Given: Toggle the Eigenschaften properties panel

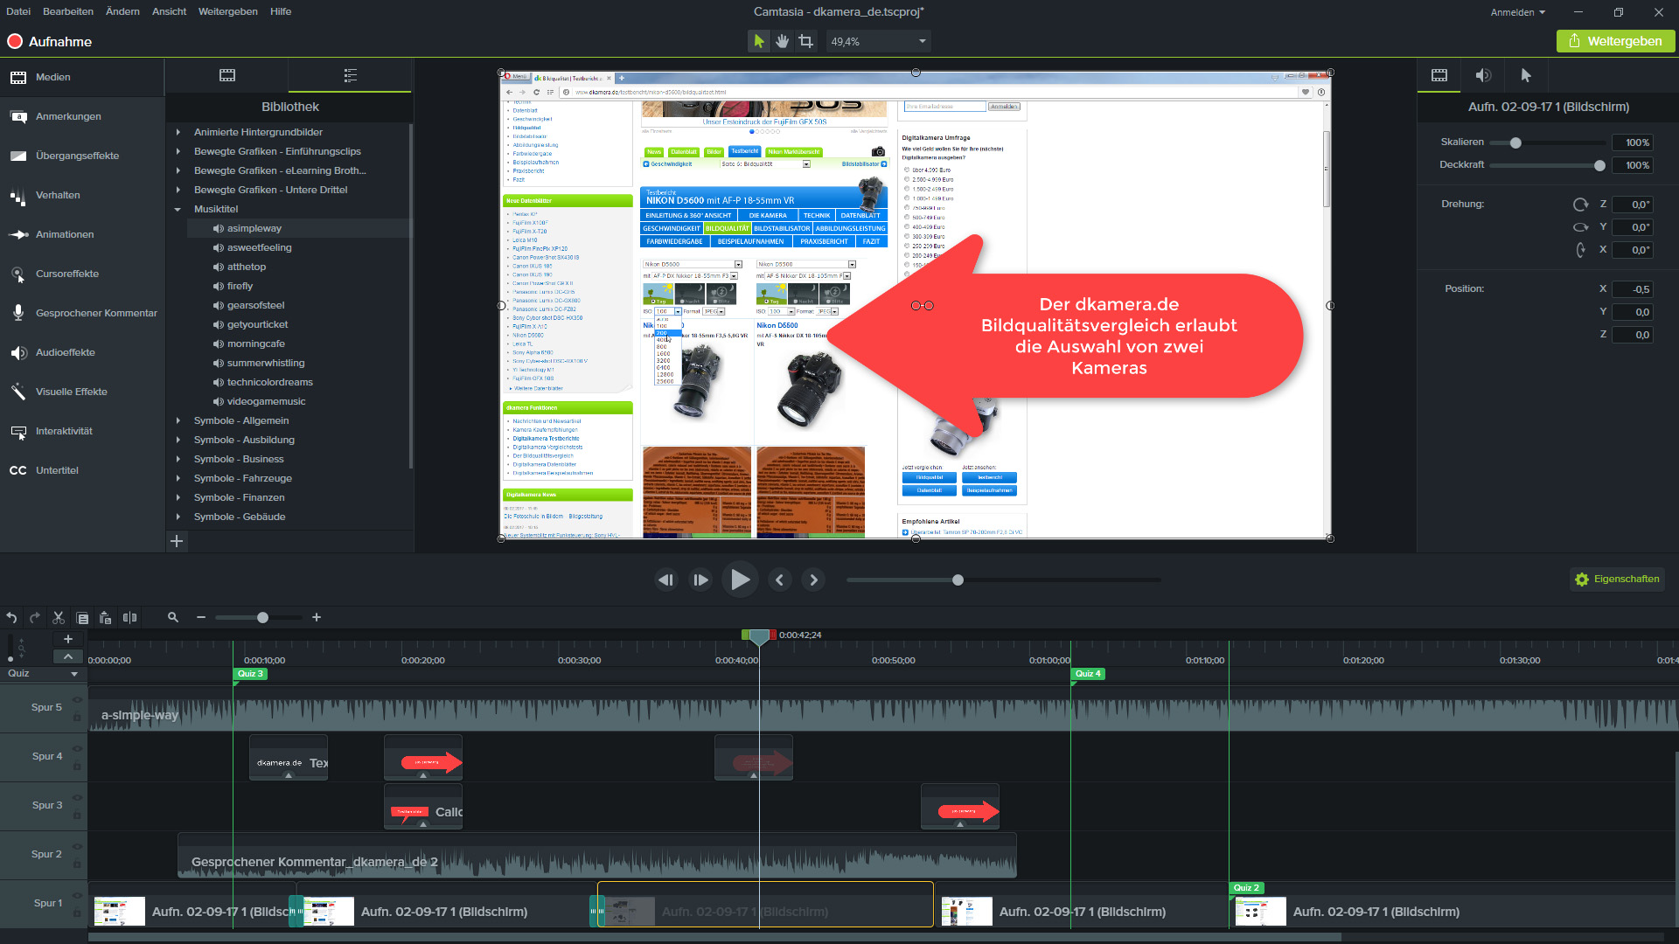Looking at the screenshot, I should (x=1617, y=579).
